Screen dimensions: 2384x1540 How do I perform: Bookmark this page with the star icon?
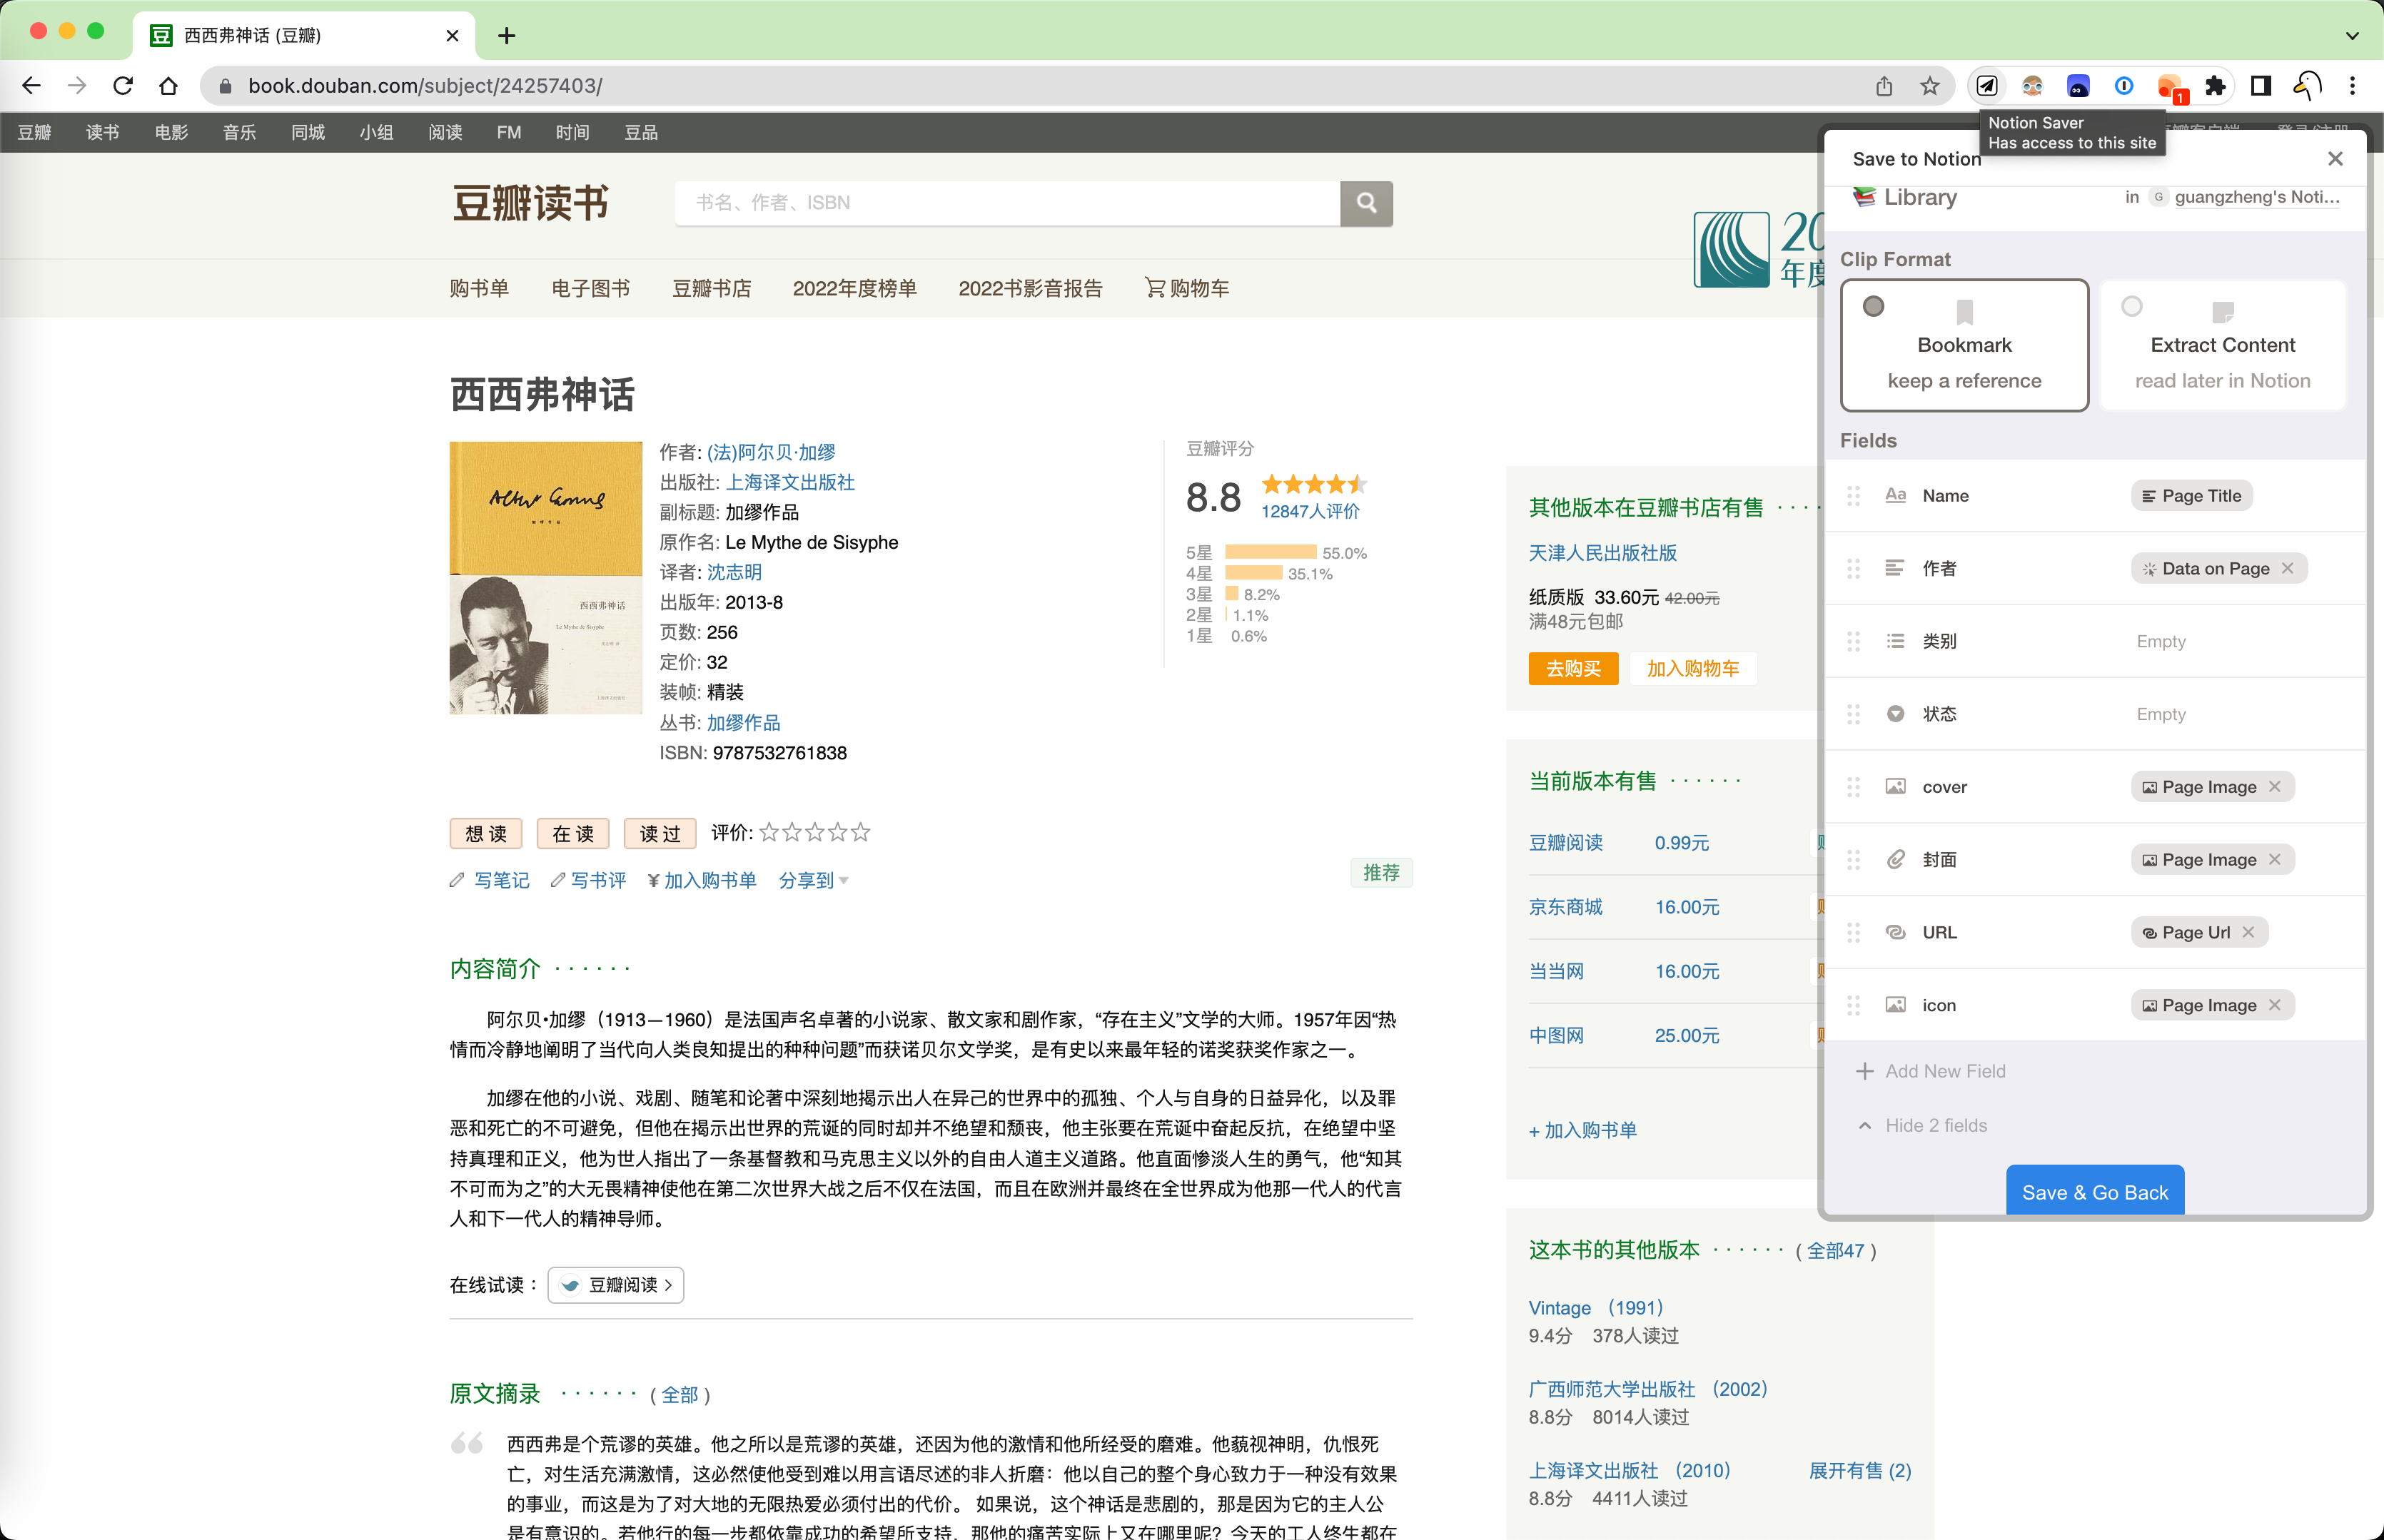click(1930, 86)
